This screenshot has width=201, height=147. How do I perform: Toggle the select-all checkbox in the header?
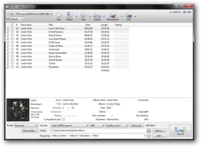click(12, 25)
